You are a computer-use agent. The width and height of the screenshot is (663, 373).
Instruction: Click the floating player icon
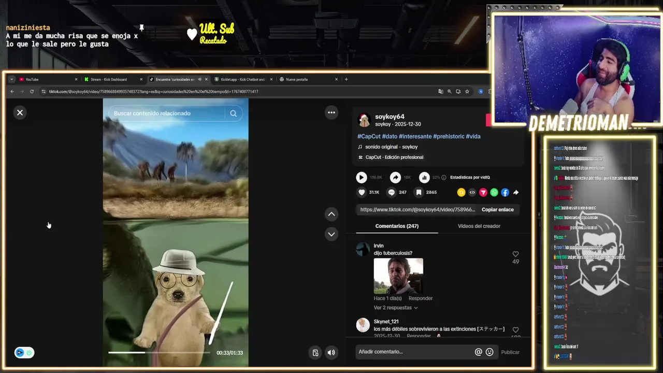[x=315, y=353]
